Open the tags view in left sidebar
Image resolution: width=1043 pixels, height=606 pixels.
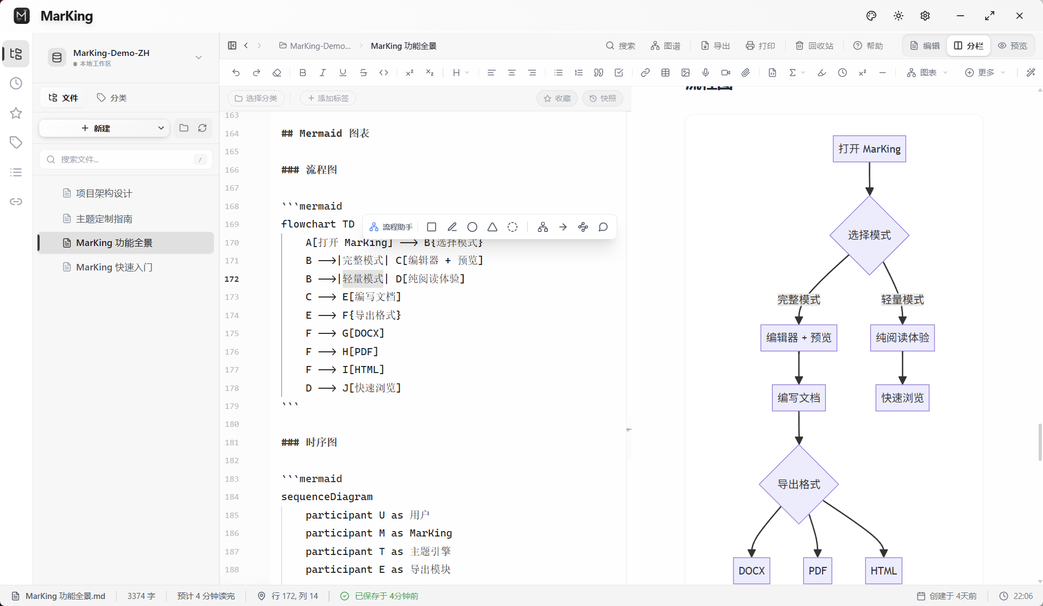[16, 142]
